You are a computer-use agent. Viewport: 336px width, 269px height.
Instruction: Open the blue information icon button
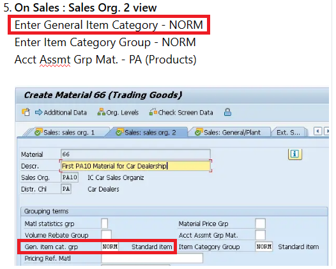(295, 154)
